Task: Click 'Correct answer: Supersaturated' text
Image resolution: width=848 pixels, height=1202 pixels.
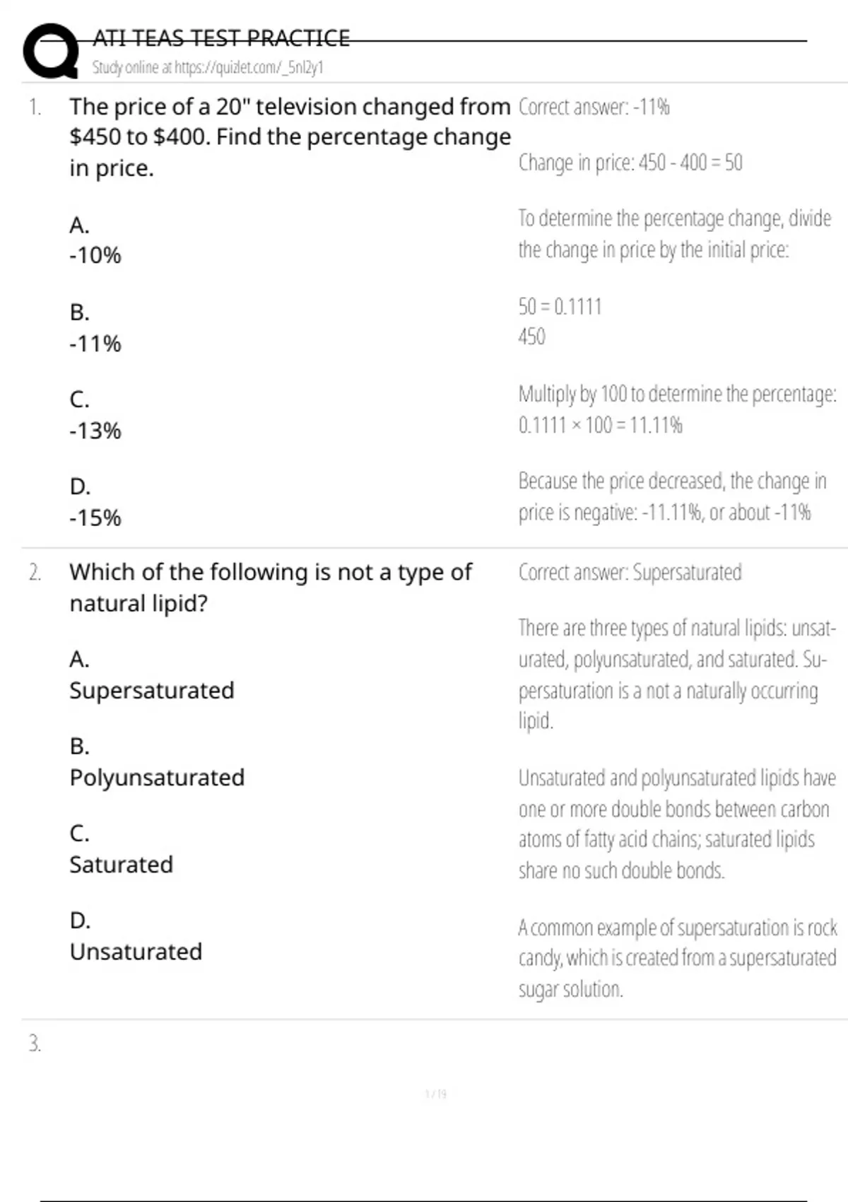Action: point(630,572)
